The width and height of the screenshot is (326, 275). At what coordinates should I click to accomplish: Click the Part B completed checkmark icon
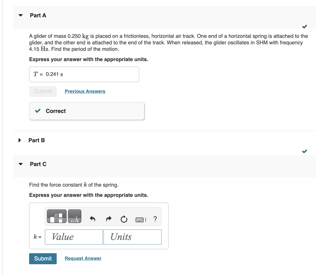pos(304,151)
